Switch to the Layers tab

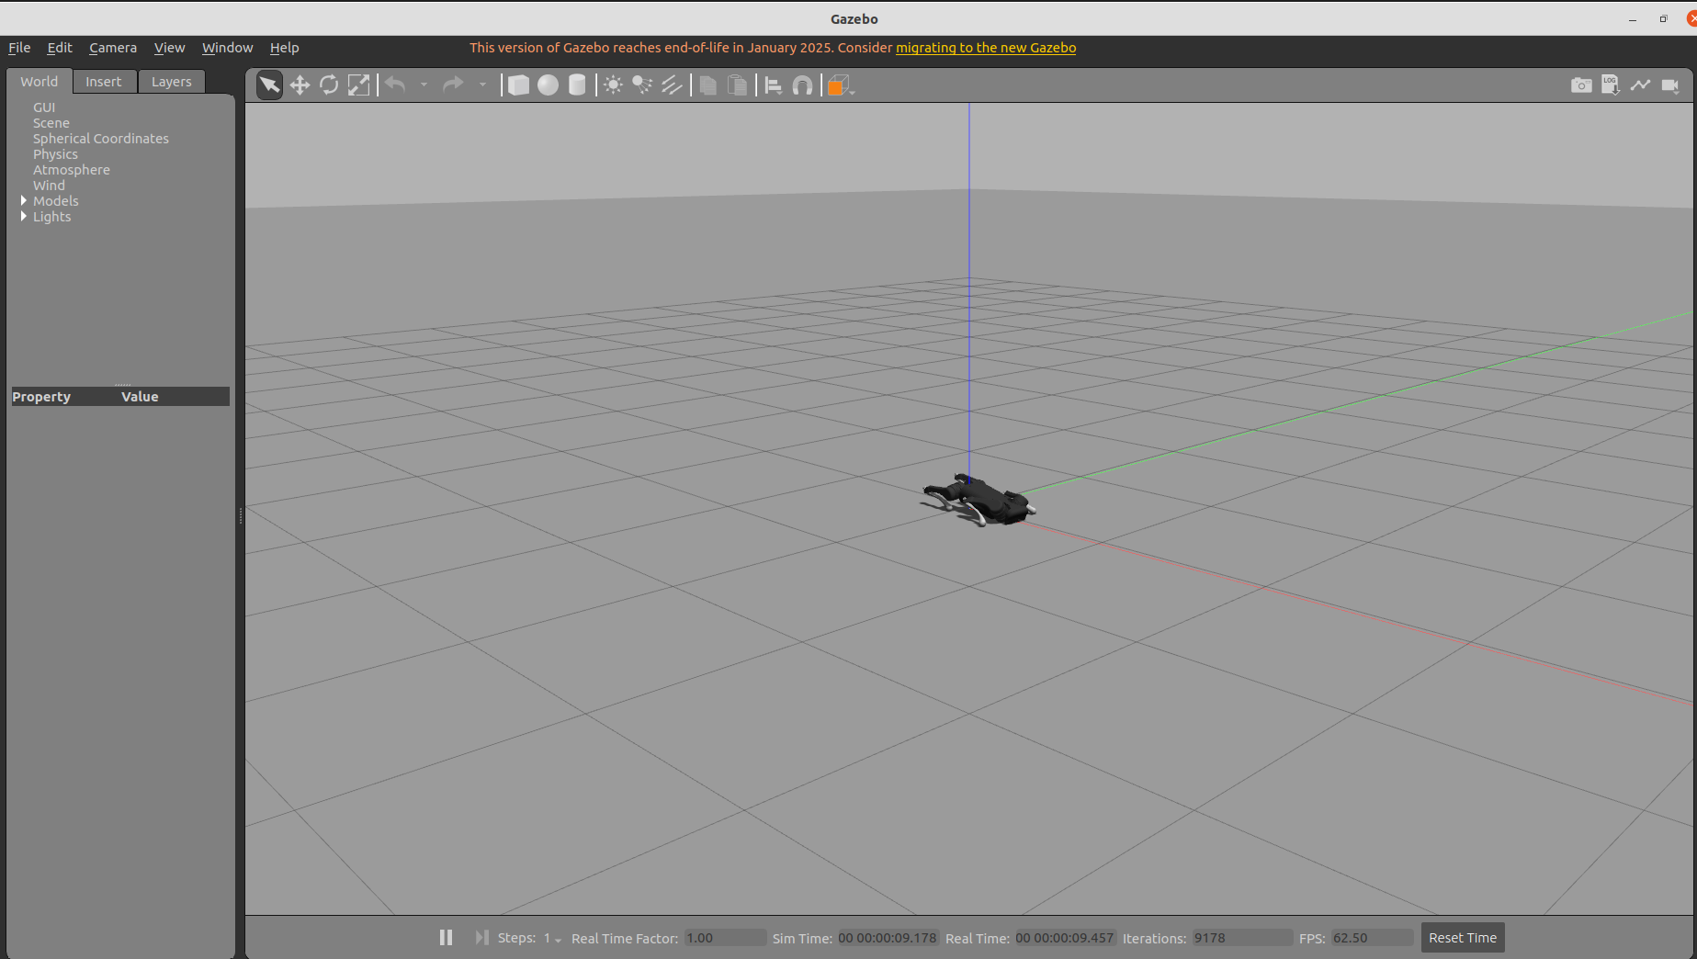pyautogui.click(x=172, y=82)
